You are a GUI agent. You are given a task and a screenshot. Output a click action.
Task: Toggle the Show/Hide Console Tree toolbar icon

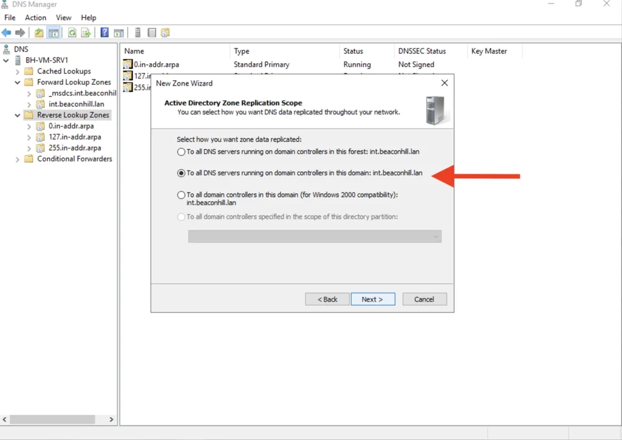coord(53,33)
